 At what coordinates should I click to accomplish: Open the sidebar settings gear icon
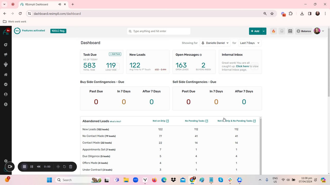pos(6,161)
